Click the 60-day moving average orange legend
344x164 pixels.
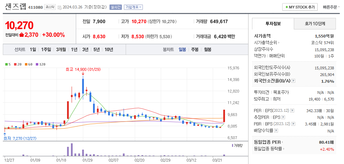[x=28, y=64]
